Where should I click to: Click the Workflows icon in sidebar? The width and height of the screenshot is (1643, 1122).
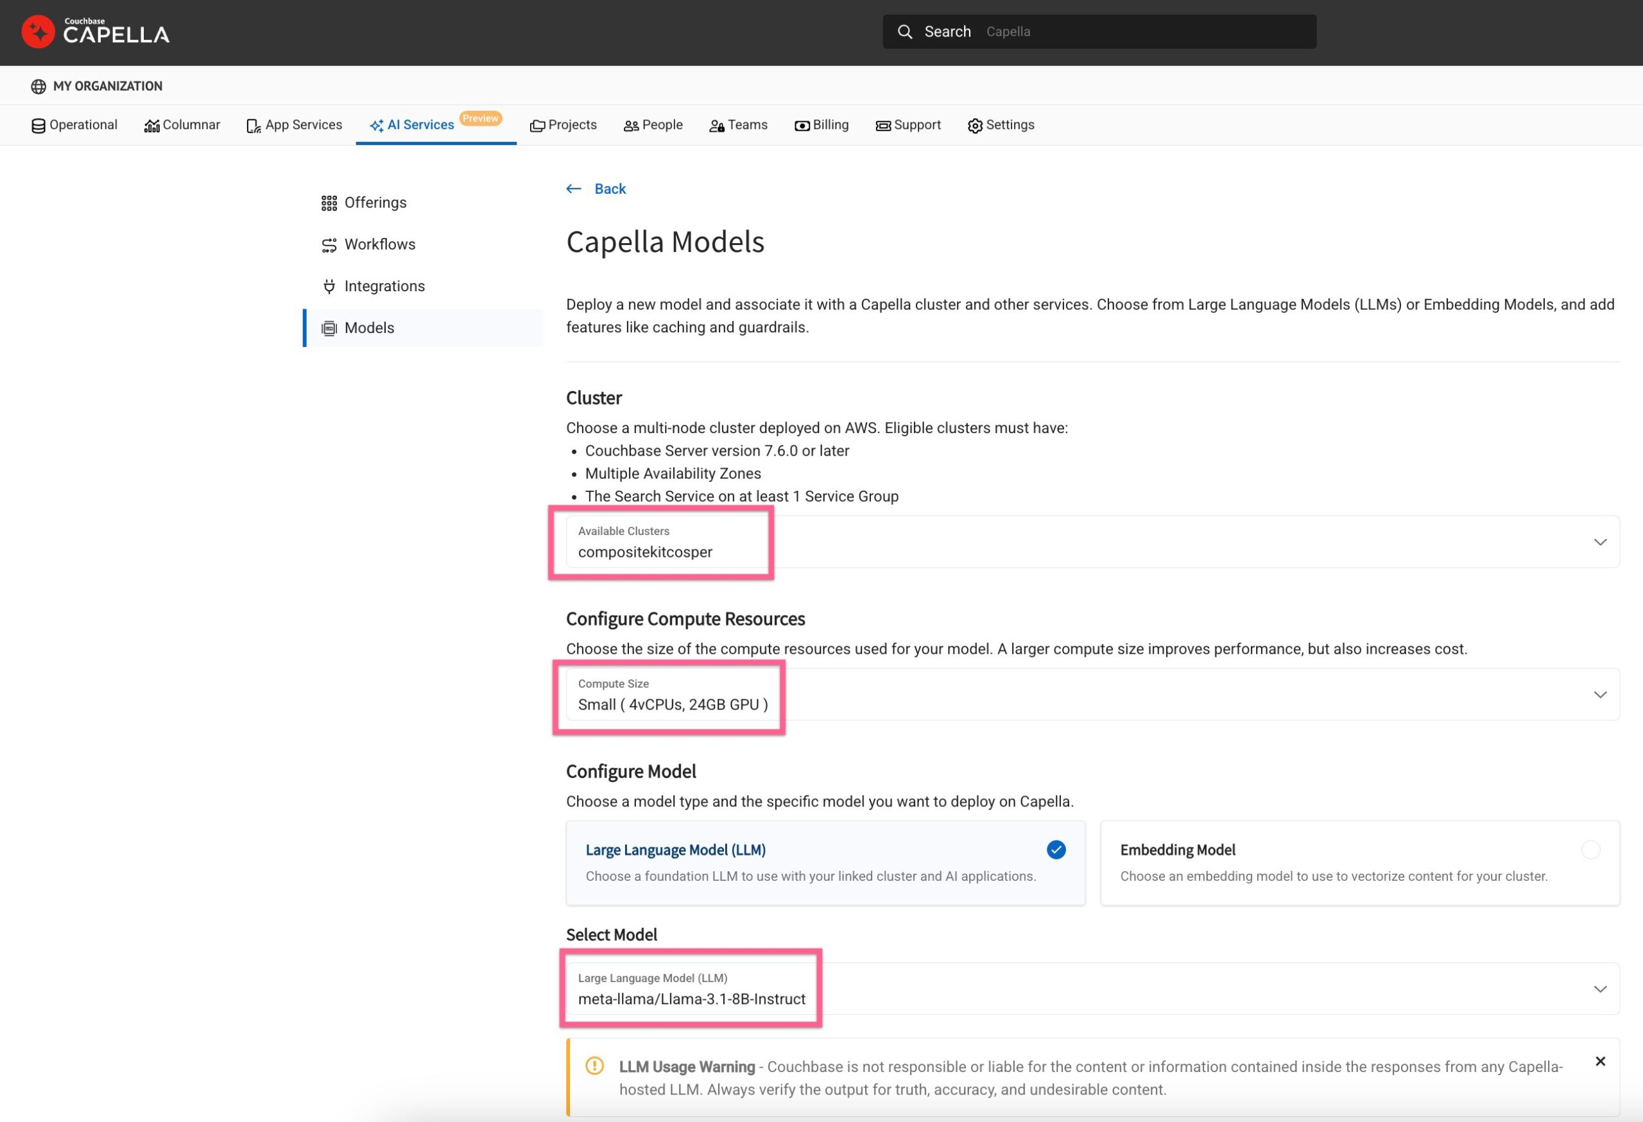coord(329,245)
